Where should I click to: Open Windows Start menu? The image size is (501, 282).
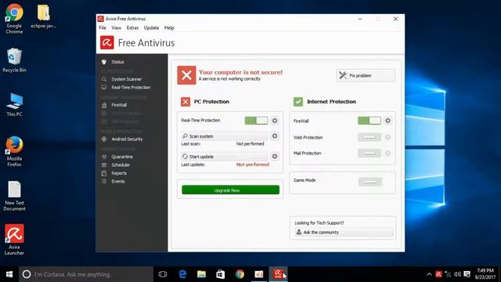click(9, 274)
